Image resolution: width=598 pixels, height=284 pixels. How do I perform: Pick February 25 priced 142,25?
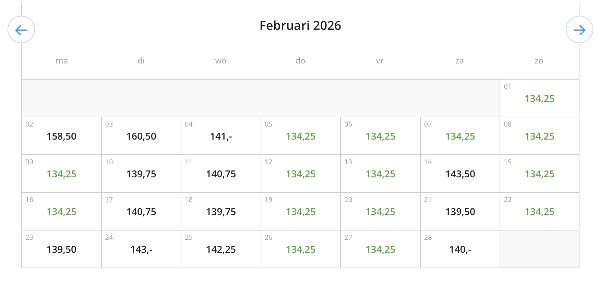[221, 249]
